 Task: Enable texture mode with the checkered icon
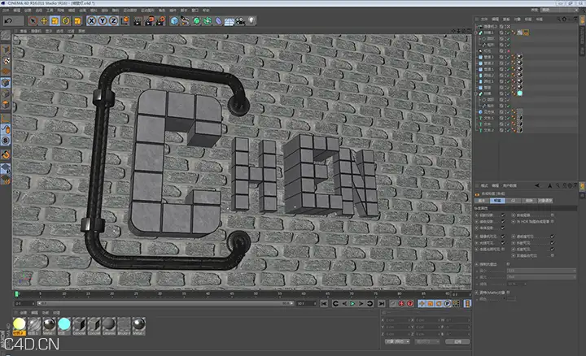6,60
